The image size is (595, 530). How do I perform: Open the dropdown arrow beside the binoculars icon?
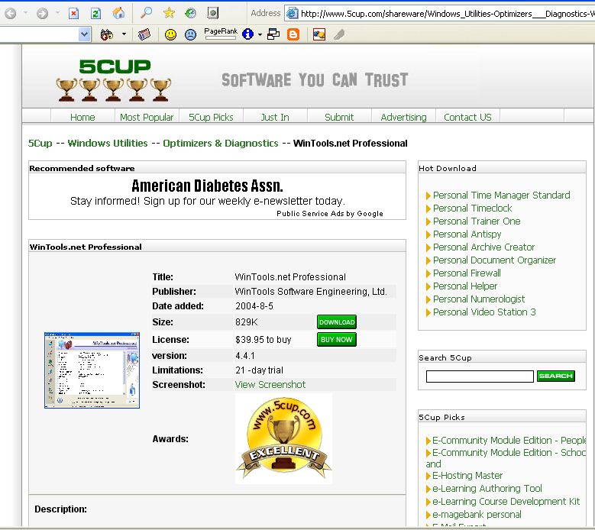pyautogui.click(x=124, y=34)
